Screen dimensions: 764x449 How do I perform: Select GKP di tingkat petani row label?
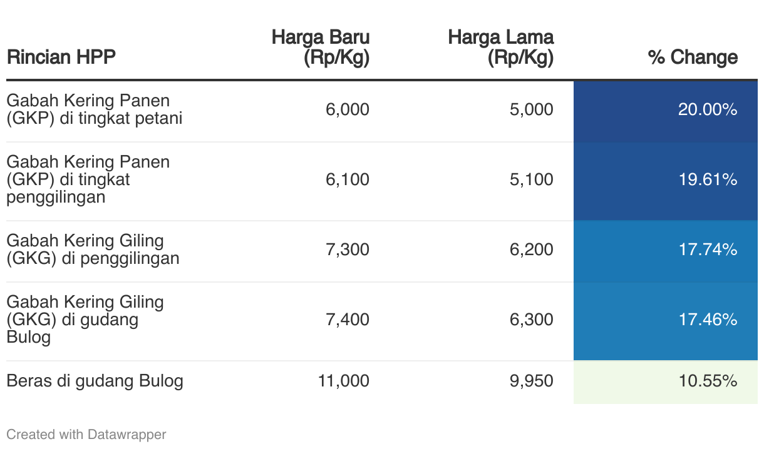[95, 109]
